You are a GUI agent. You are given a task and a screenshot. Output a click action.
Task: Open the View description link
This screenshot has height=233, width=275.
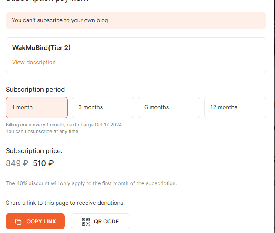(x=34, y=62)
